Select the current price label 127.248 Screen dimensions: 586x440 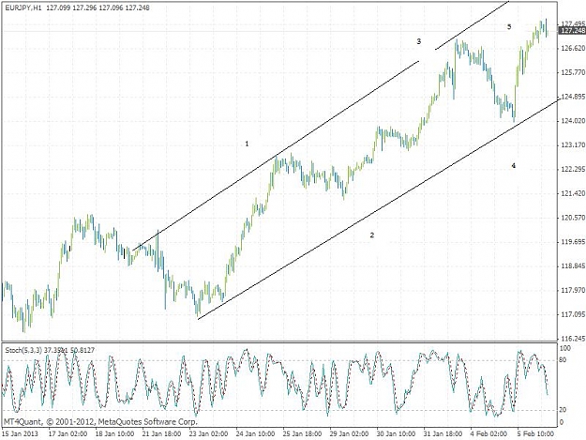pyautogui.click(x=573, y=31)
